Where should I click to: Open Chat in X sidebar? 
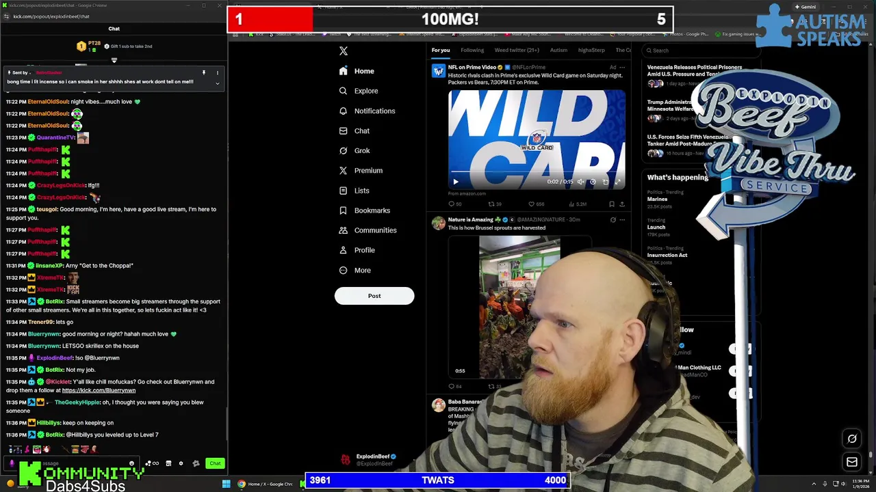pos(355,131)
